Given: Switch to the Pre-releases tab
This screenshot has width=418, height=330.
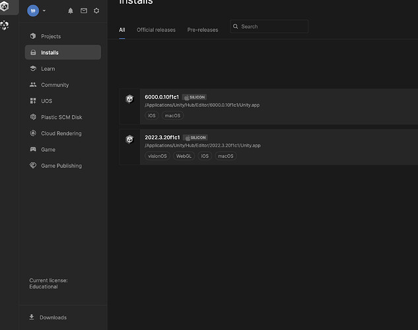Looking at the screenshot, I should [x=203, y=30].
